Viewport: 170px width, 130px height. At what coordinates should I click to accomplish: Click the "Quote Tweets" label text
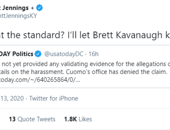[37, 119]
